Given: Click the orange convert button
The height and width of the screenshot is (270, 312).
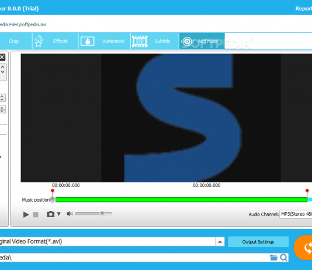Looking at the screenshot, I should click(x=303, y=248).
